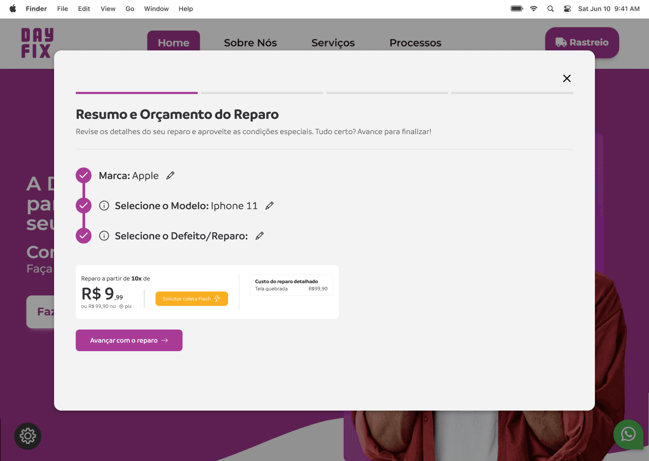Viewport: 649px width, 461px height.
Task: Open Serviços page
Action: click(333, 43)
